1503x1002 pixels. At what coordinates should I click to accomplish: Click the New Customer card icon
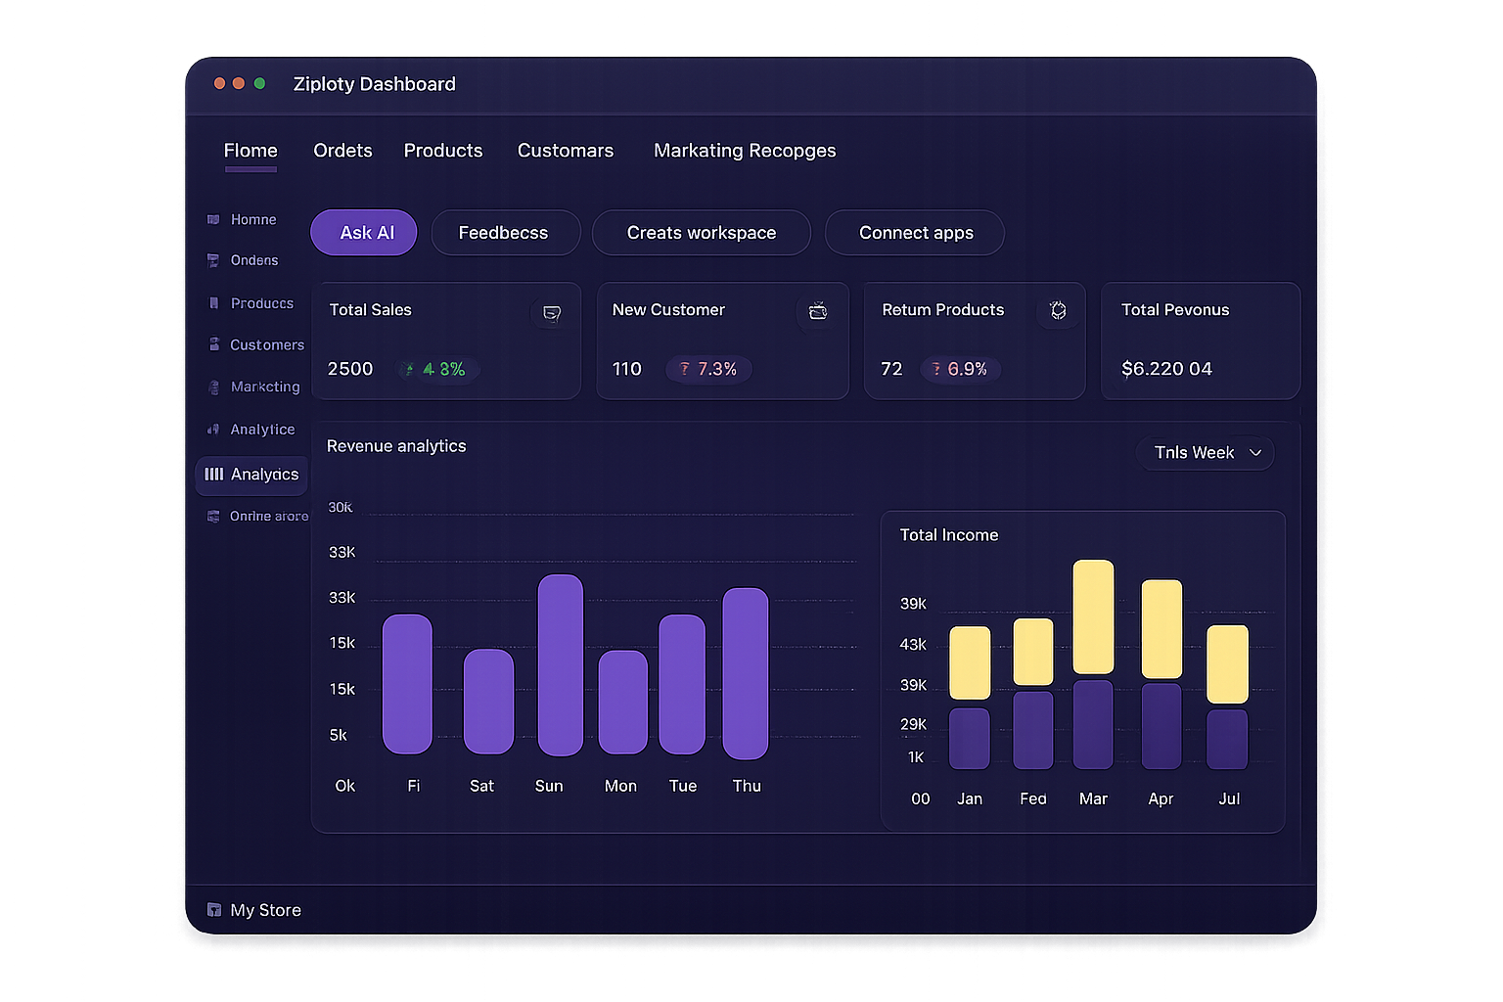point(818,311)
